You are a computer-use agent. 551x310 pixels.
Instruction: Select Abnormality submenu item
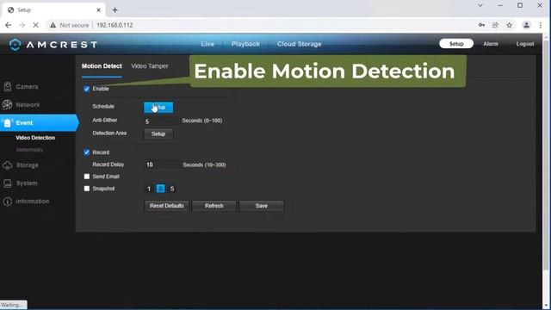click(29, 150)
